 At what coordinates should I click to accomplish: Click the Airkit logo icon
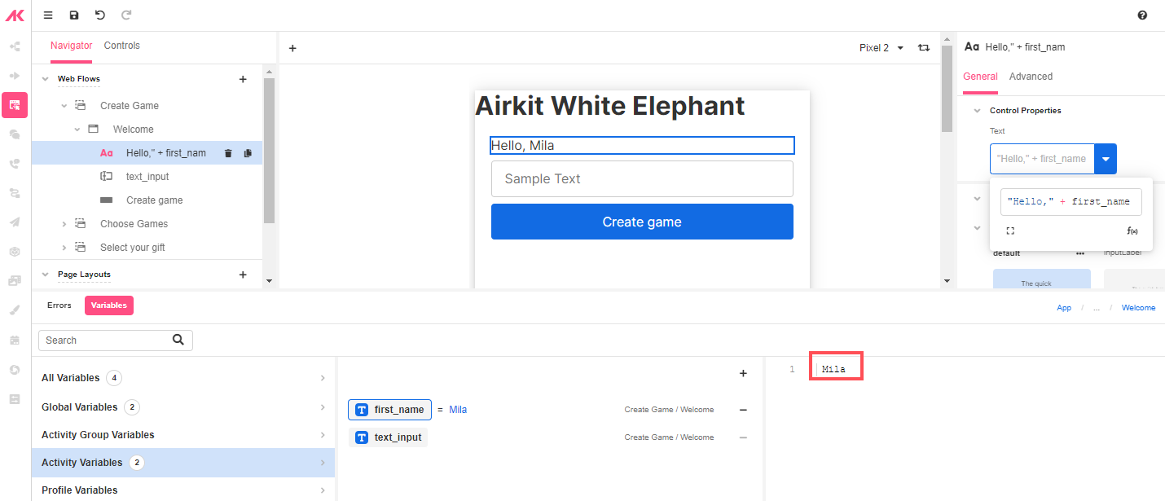(15, 15)
